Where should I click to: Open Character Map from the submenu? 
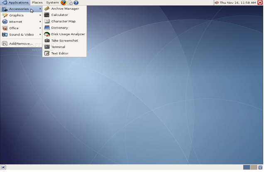click(x=63, y=21)
